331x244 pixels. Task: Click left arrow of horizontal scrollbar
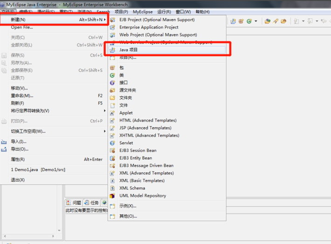point(5,236)
